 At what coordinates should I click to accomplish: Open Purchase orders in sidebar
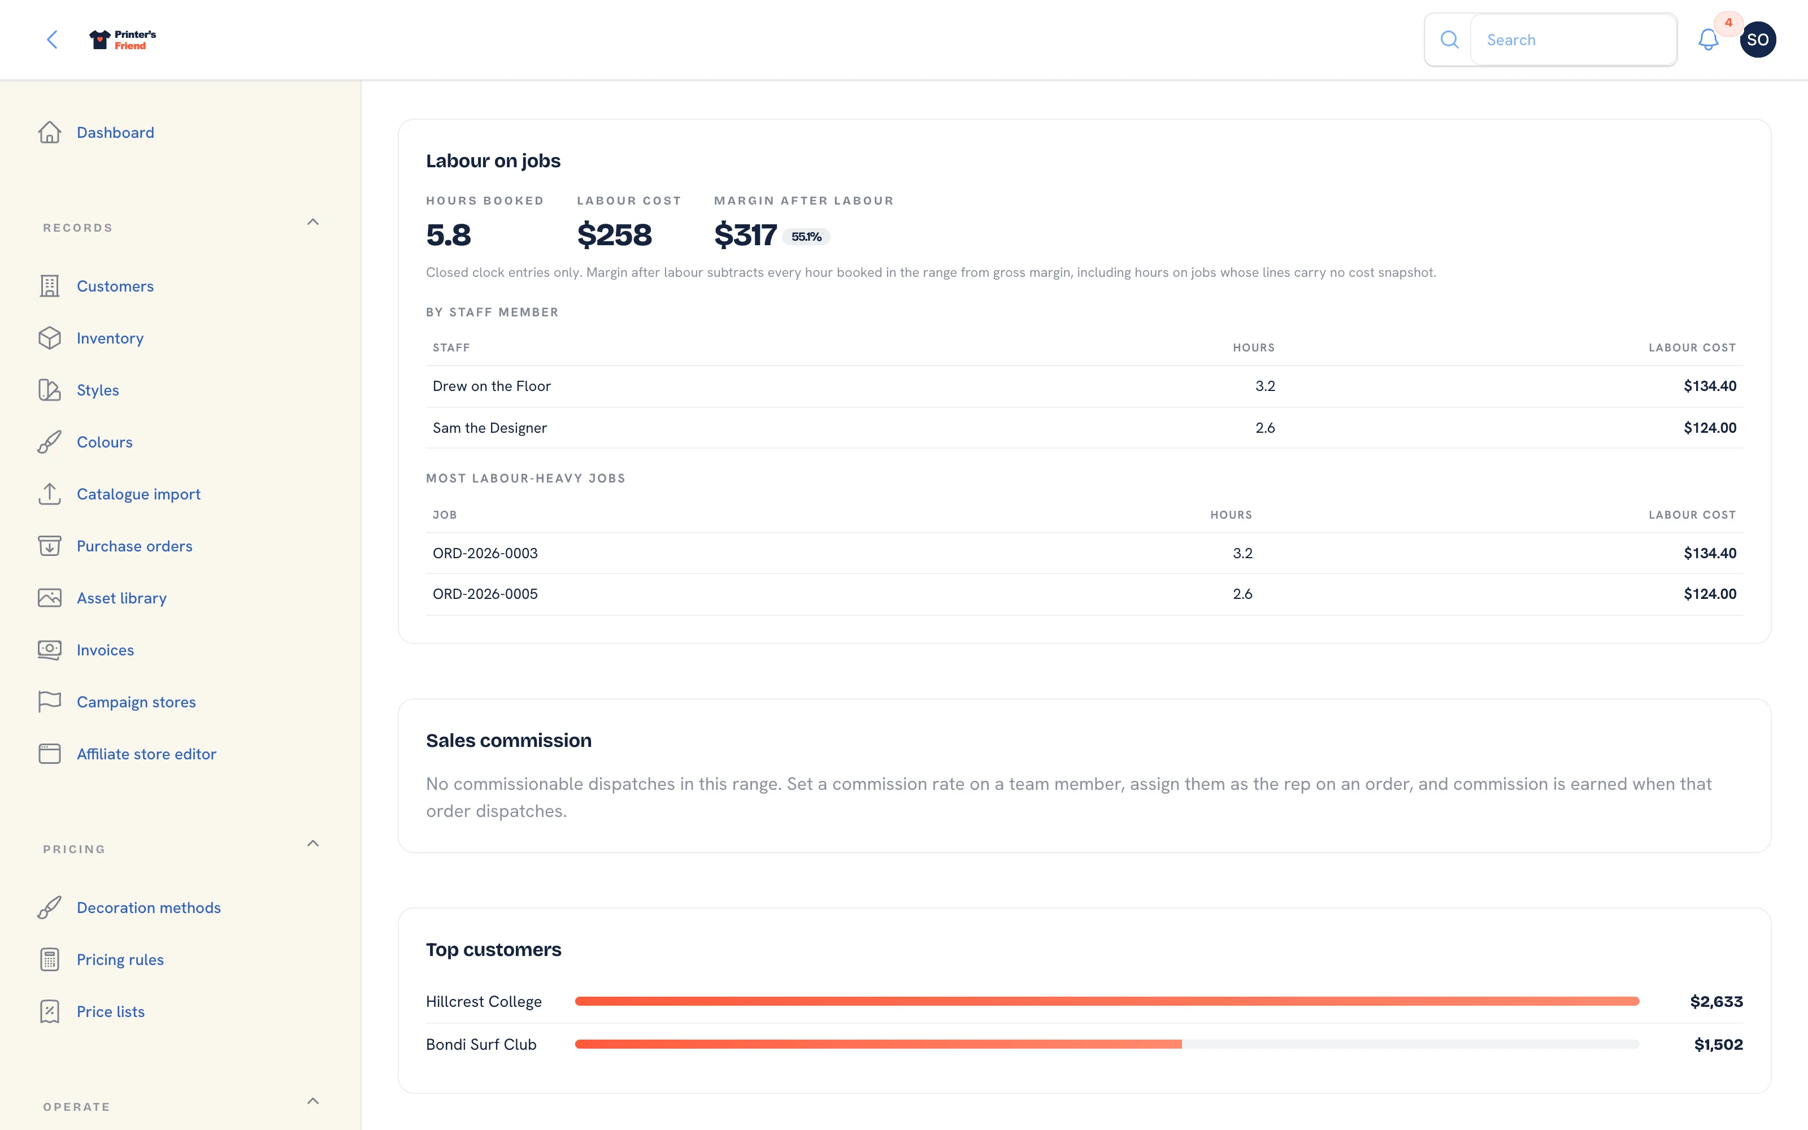[x=134, y=546]
